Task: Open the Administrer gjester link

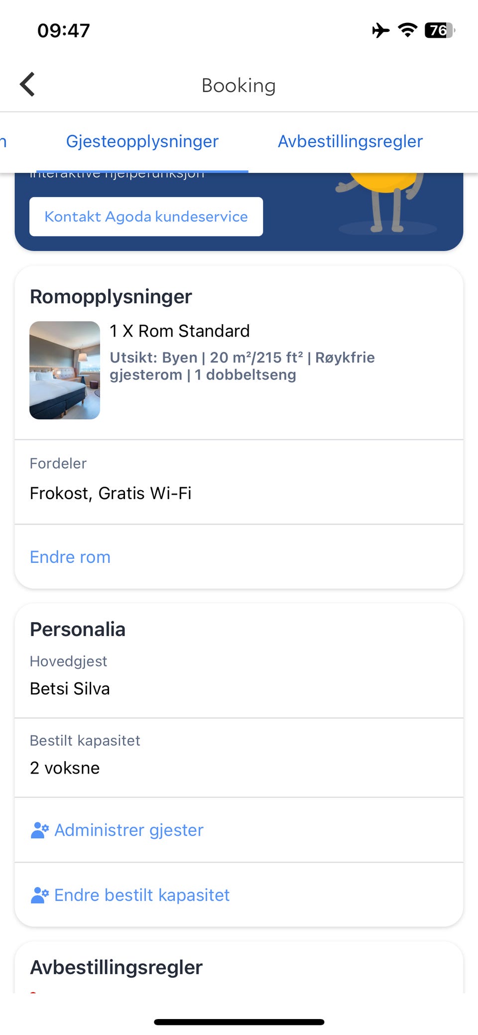Action: (x=129, y=830)
